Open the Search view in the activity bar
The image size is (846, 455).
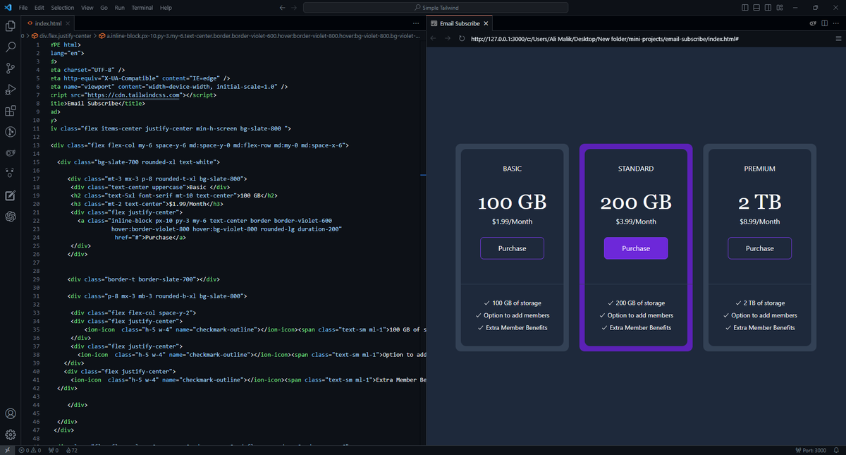click(x=11, y=47)
